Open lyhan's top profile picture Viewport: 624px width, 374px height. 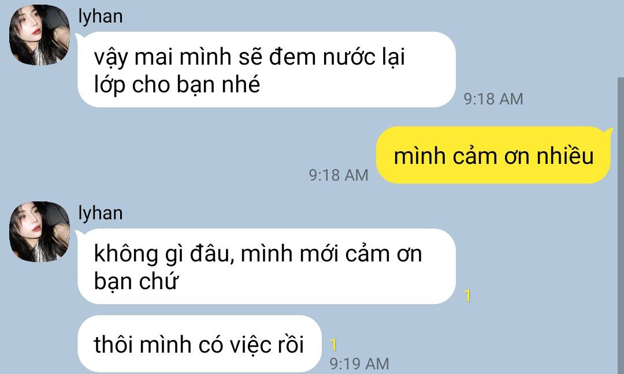39,35
